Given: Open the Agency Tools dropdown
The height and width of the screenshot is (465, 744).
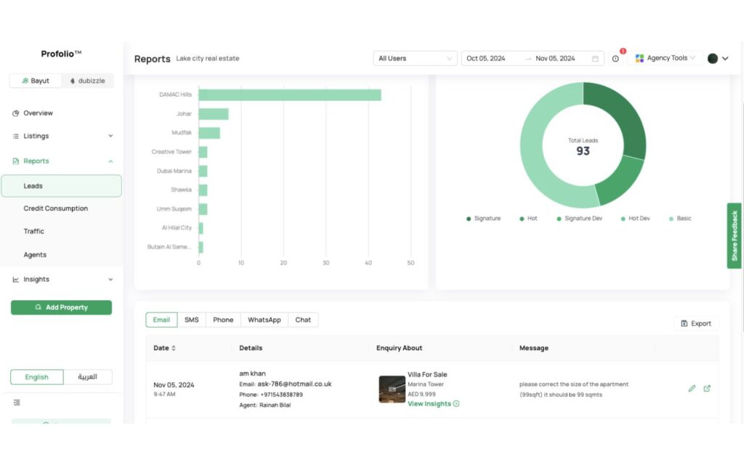Looking at the screenshot, I should (665, 58).
